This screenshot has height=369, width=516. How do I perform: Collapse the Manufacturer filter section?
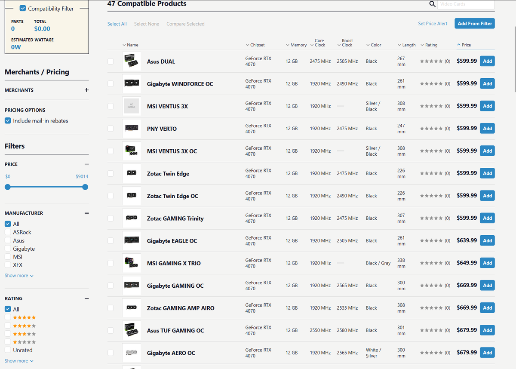[x=86, y=213]
